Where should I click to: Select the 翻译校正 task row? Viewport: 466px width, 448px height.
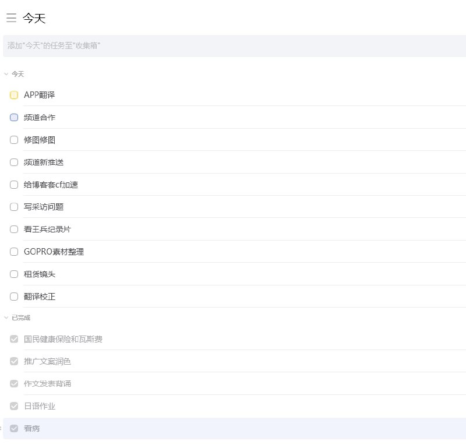pyautogui.click(x=38, y=297)
